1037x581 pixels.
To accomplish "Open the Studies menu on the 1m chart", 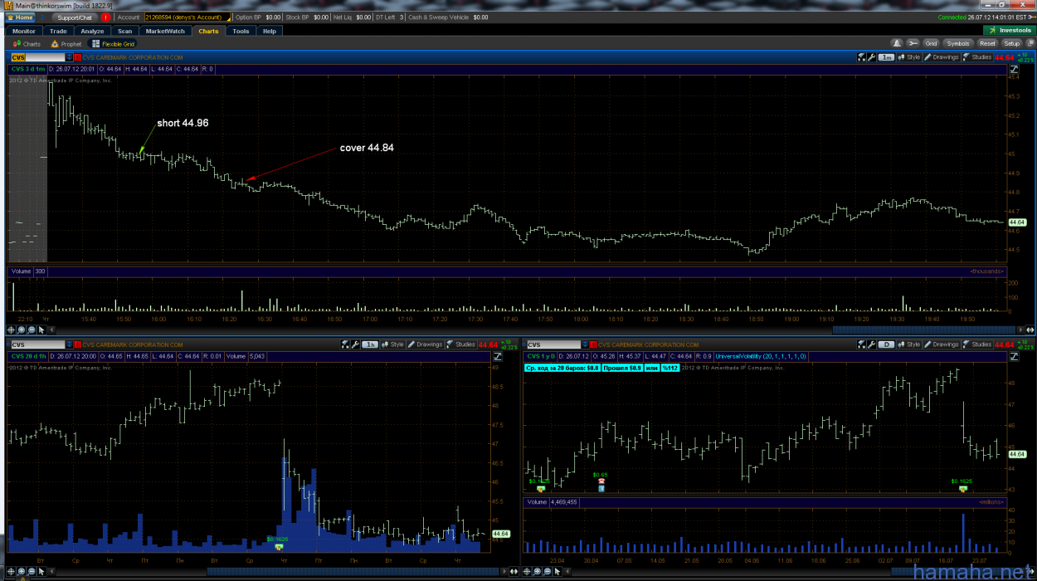I will (x=977, y=57).
